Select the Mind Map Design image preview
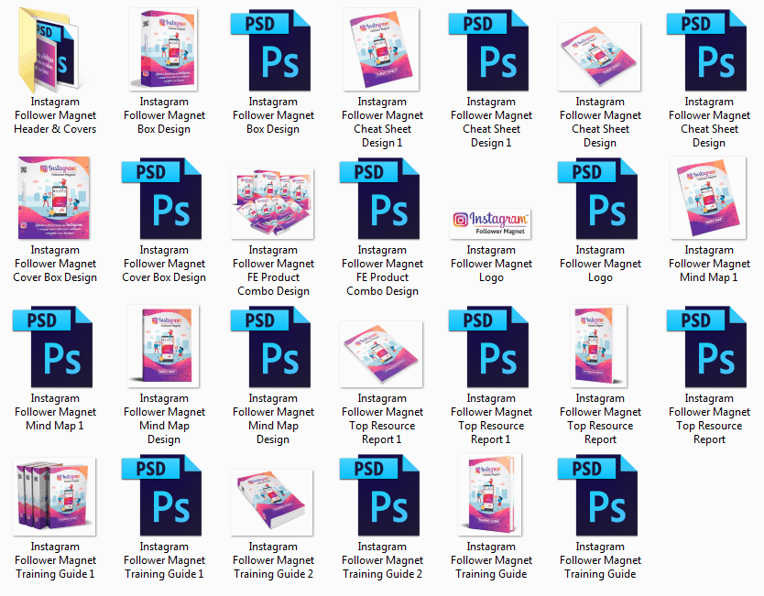The height and width of the screenshot is (596, 764). pyautogui.click(x=163, y=346)
